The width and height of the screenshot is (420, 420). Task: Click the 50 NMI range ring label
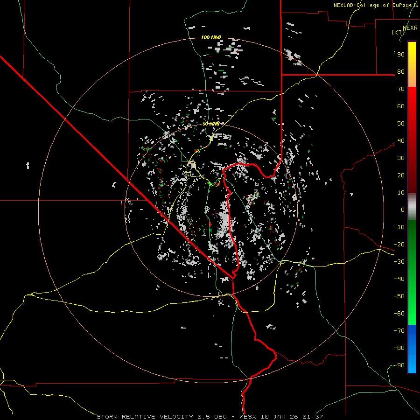pos(211,124)
